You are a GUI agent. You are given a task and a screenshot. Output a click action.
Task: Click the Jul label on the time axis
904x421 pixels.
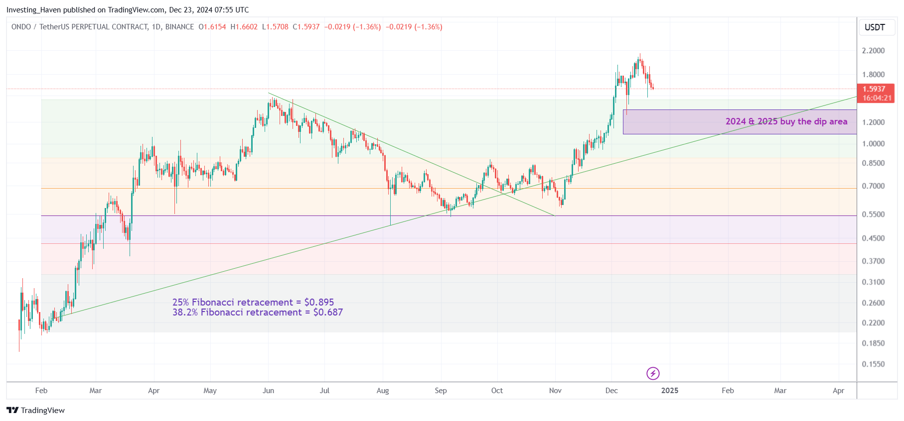[324, 391]
